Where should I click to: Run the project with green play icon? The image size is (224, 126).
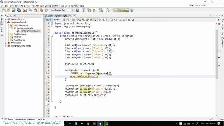(94, 10)
